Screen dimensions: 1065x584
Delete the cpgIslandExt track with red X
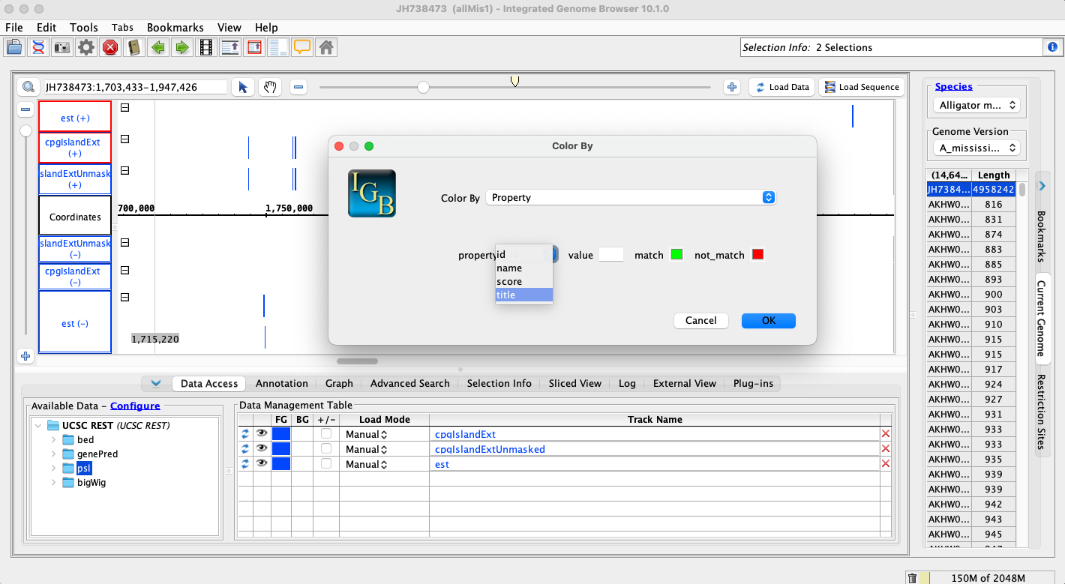click(886, 434)
